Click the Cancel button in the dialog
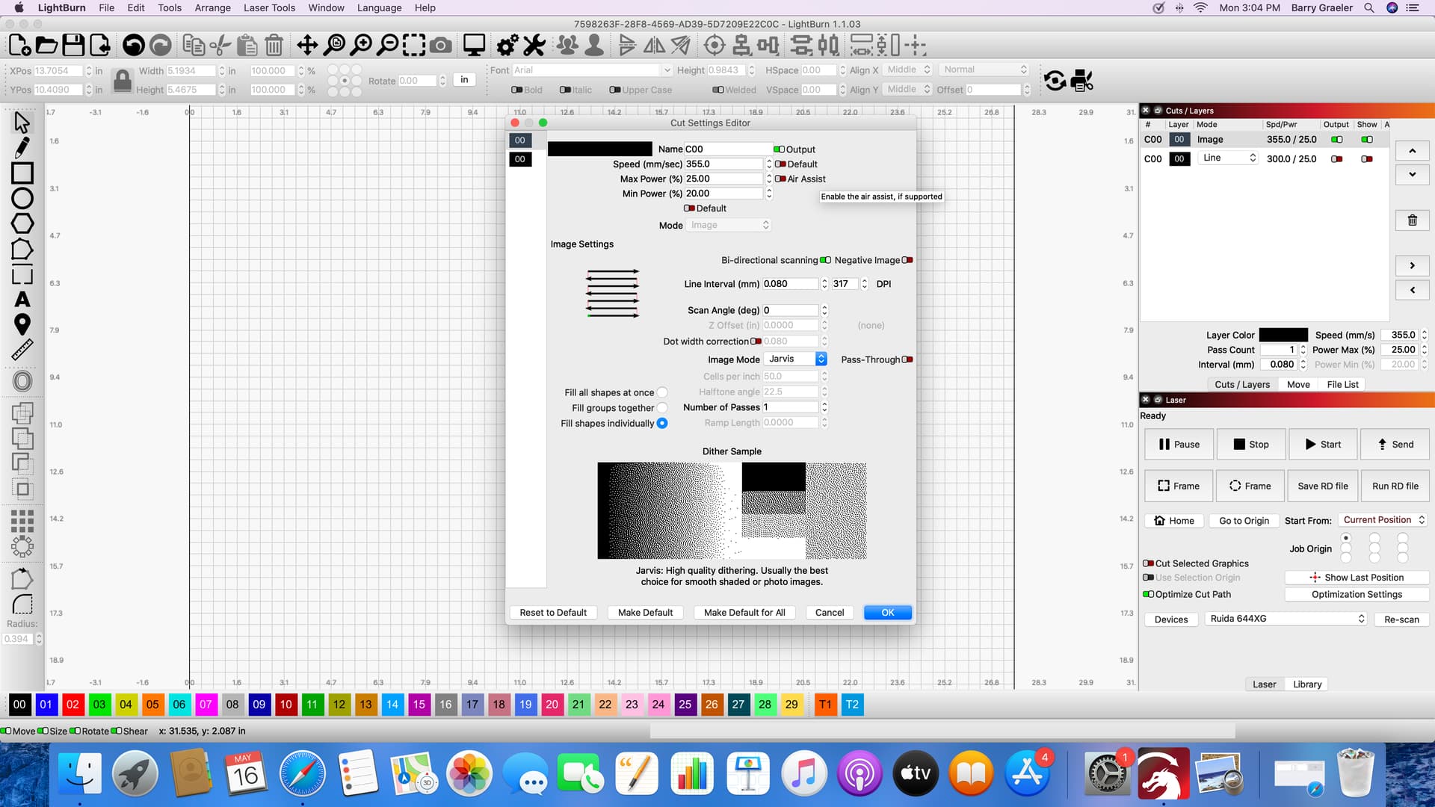 (x=829, y=612)
